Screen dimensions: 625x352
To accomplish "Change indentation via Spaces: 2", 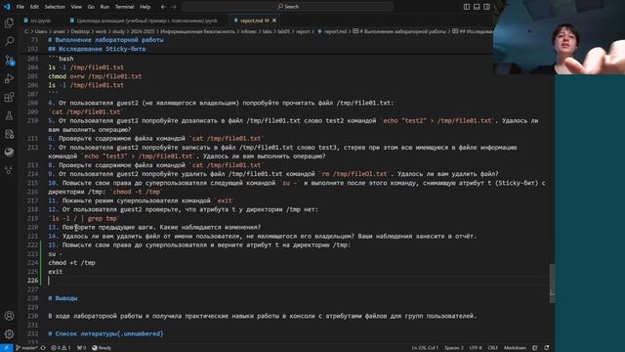I will tap(454, 348).
